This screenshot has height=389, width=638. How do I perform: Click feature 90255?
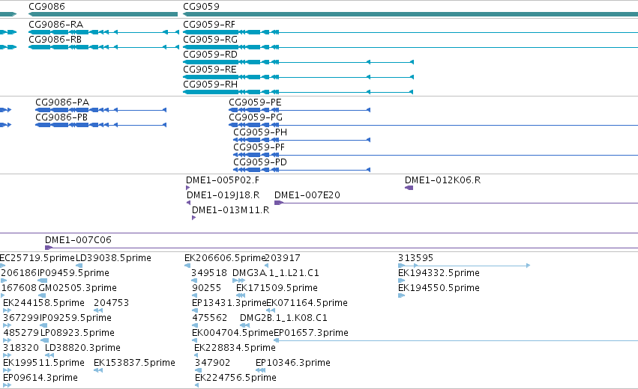pyautogui.click(x=206, y=288)
